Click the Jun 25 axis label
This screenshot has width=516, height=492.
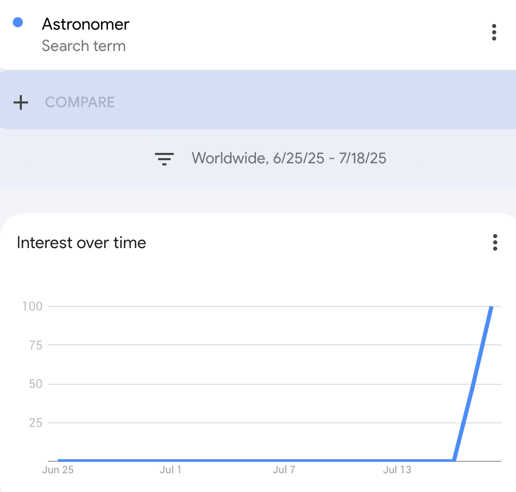coord(58,470)
